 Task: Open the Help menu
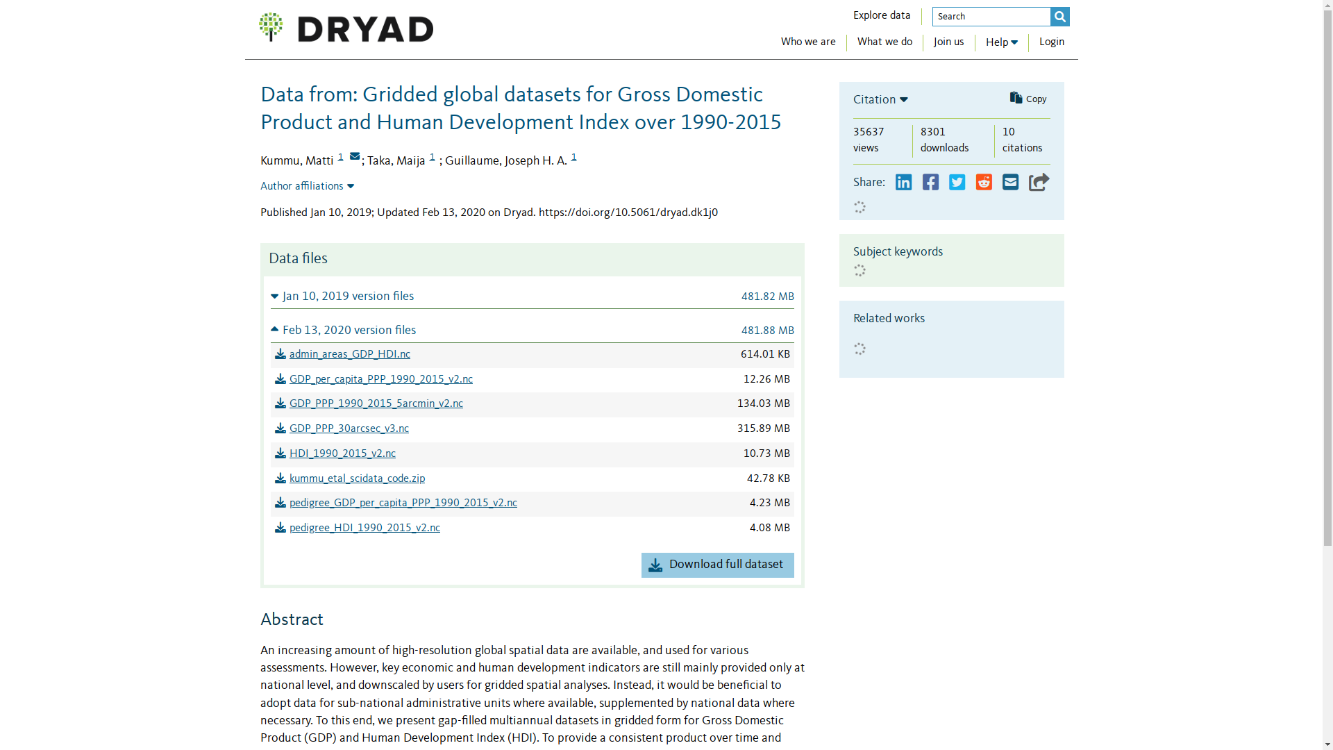(1001, 42)
